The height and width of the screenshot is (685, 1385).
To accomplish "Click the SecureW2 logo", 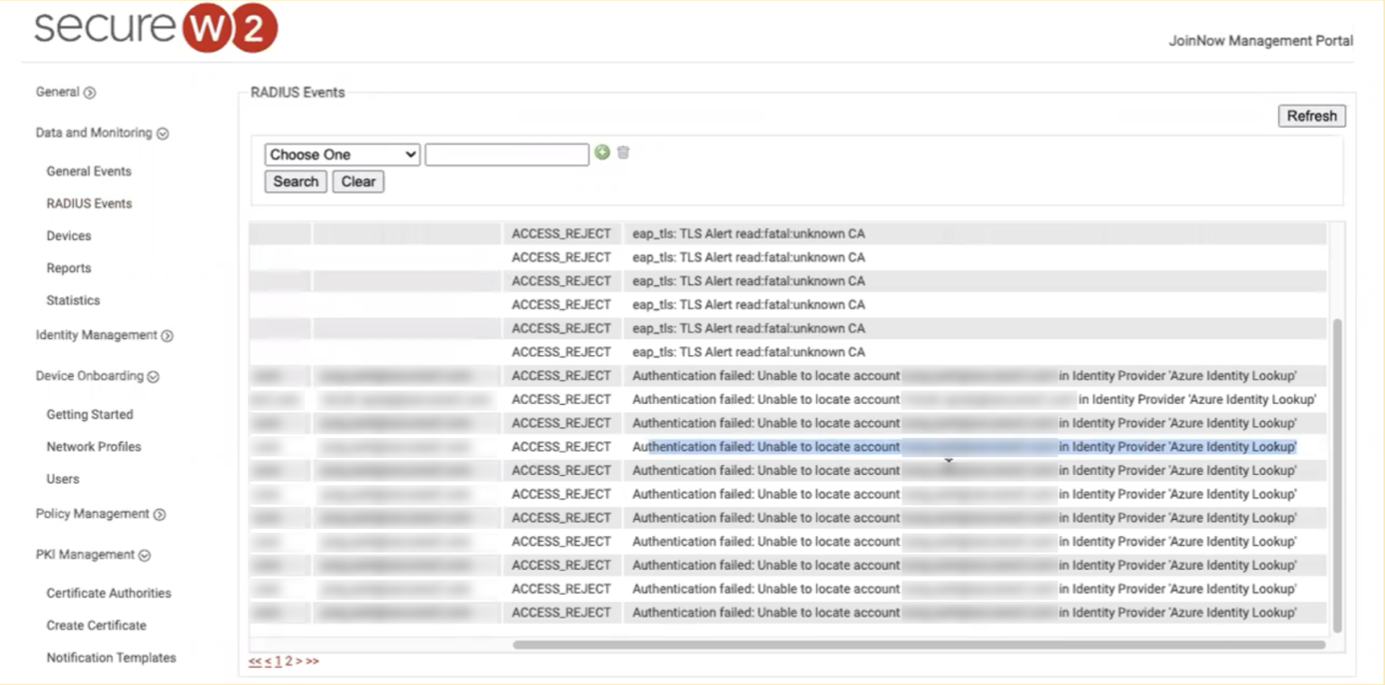I will [x=151, y=28].
